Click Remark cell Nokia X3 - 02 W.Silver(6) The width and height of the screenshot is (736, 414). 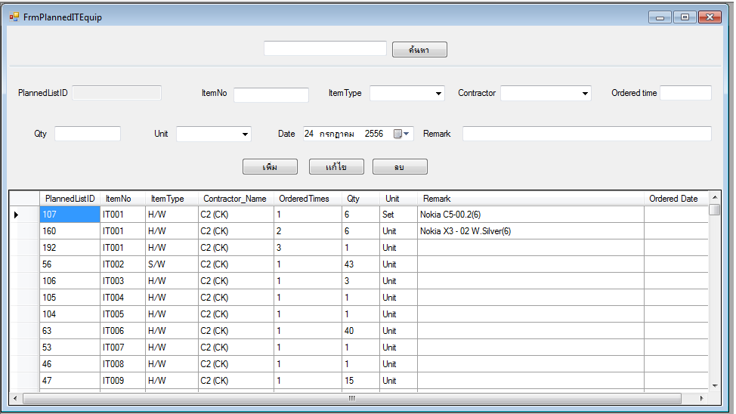point(531,231)
